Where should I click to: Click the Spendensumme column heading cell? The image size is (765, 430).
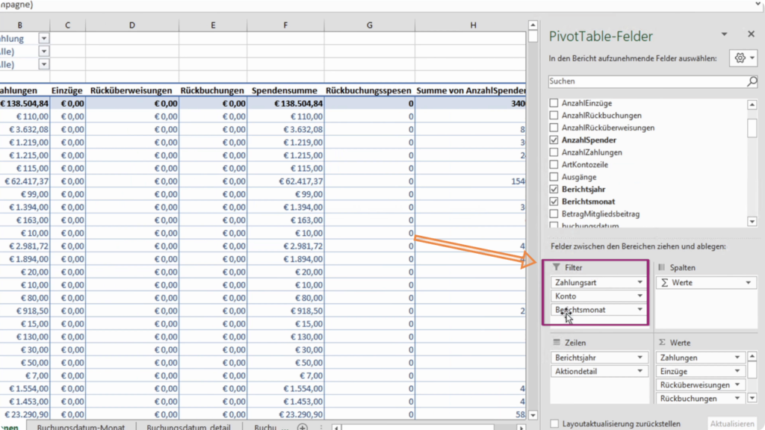click(285, 90)
